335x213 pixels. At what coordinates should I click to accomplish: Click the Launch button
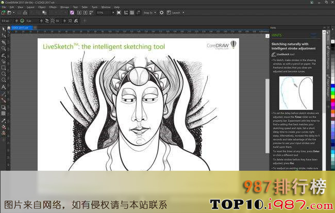174,12
